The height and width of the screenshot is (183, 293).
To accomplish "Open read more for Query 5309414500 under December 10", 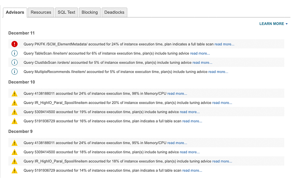I will click(190, 112).
